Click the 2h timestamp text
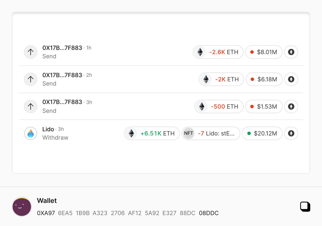The image size is (322, 226). click(89, 75)
